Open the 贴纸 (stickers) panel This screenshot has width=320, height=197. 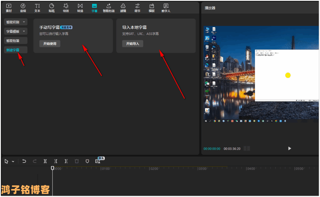[52, 8]
